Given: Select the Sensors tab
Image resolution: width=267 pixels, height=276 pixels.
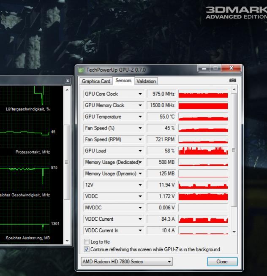Looking at the screenshot, I should (123, 81).
